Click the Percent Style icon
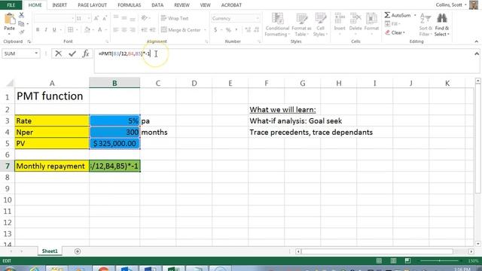The width and height of the screenshot is (482, 271). click(228, 30)
